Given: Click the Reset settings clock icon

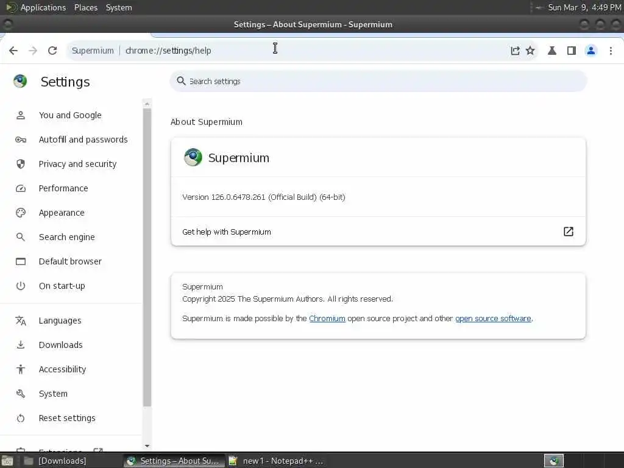Looking at the screenshot, I should (21, 418).
